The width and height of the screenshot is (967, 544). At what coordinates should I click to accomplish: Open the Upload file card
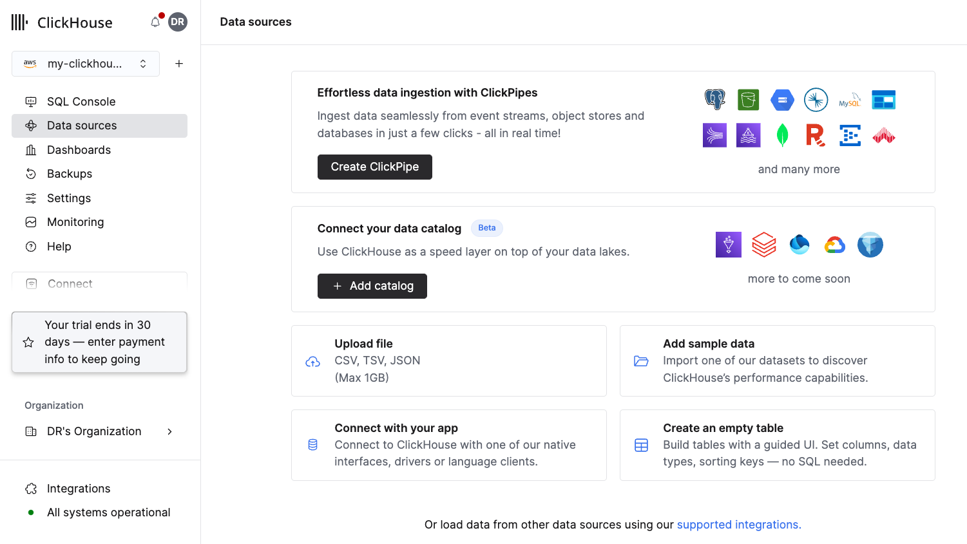pos(449,361)
